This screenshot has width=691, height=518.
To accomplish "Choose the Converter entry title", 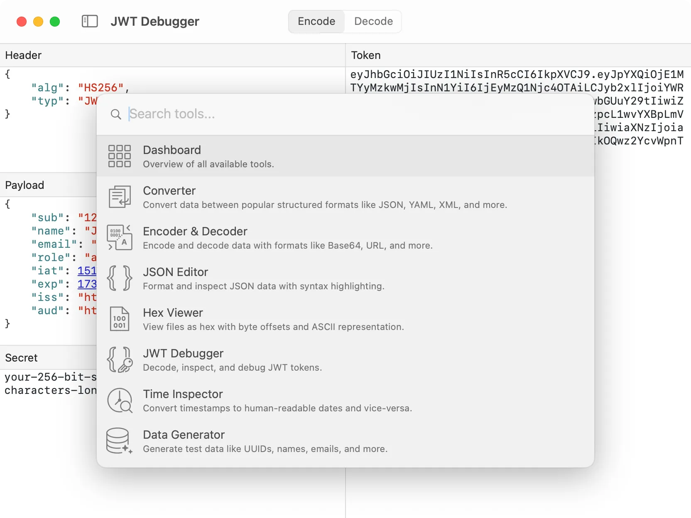I will click(x=169, y=191).
